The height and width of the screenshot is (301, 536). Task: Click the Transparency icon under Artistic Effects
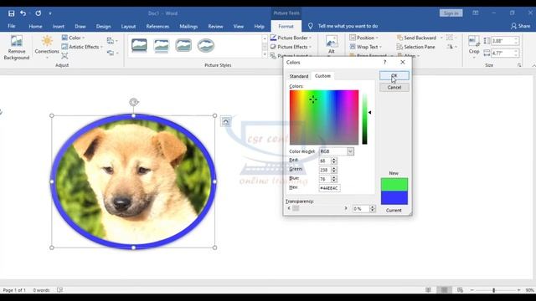[64, 56]
